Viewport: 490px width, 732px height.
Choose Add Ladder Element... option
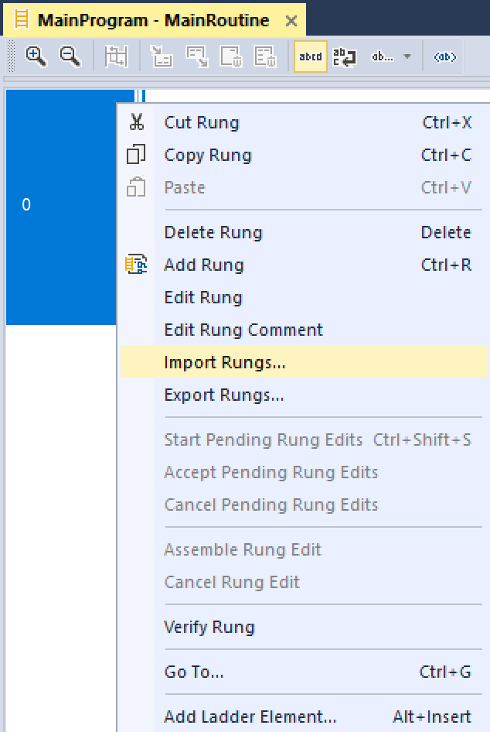coord(250,717)
